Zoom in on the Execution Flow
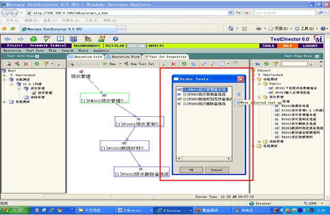The width and height of the screenshot is (330, 215). pyautogui.click(x=204, y=64)
